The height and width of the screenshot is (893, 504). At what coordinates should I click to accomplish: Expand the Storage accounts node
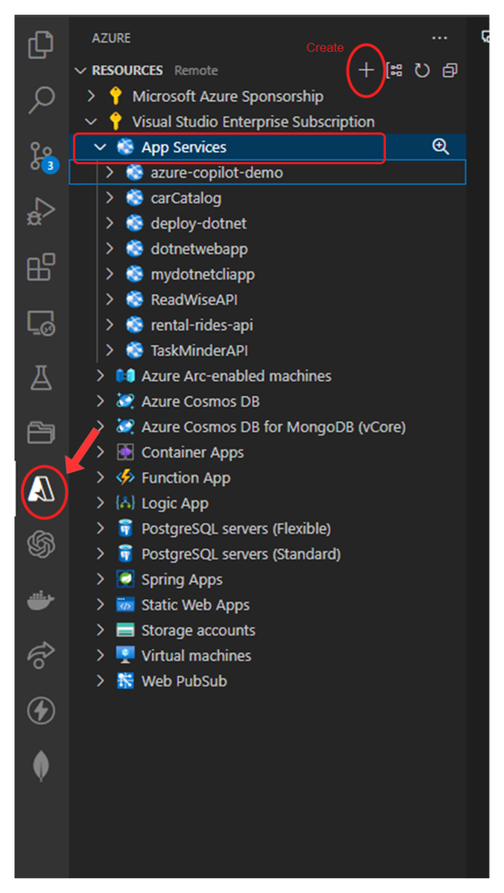[x=101, y=630]
